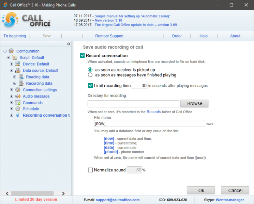Screen dimensions: 254x204
Task: Expand the Commands node
Action: (x=12, y=103)
